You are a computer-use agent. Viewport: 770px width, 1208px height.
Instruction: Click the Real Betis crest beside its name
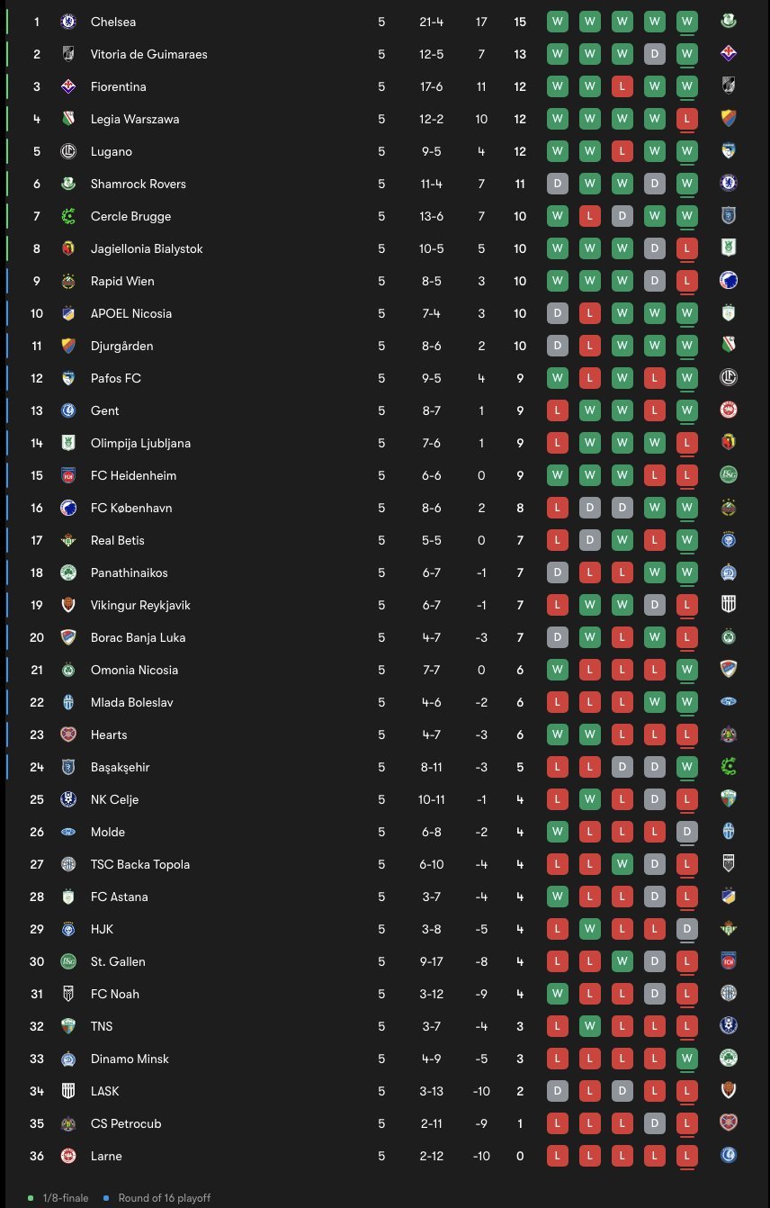(x=67, y=540)
